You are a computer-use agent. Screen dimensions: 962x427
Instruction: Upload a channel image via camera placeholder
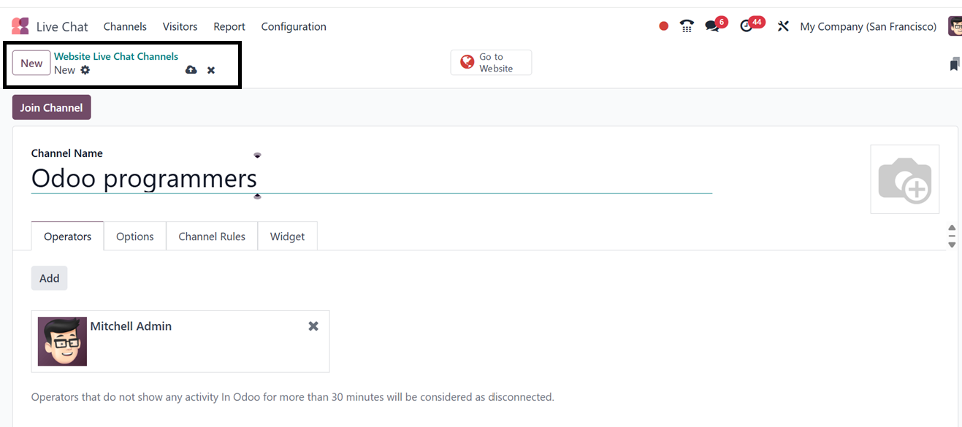pos(904,180)
